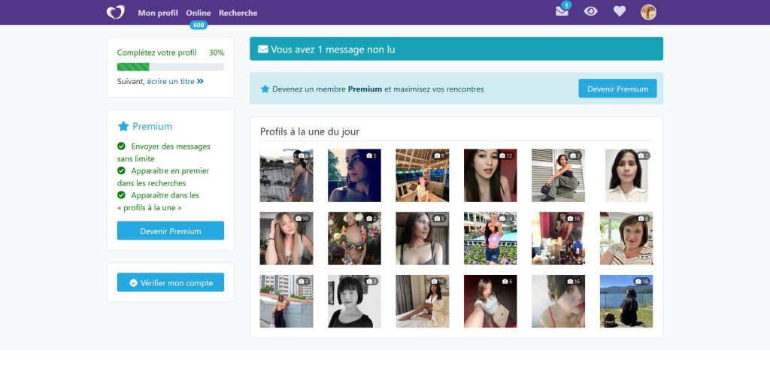Open favorites via the header heart icon
Viewport: 770px width, 365px height.
tap(620, 11)
